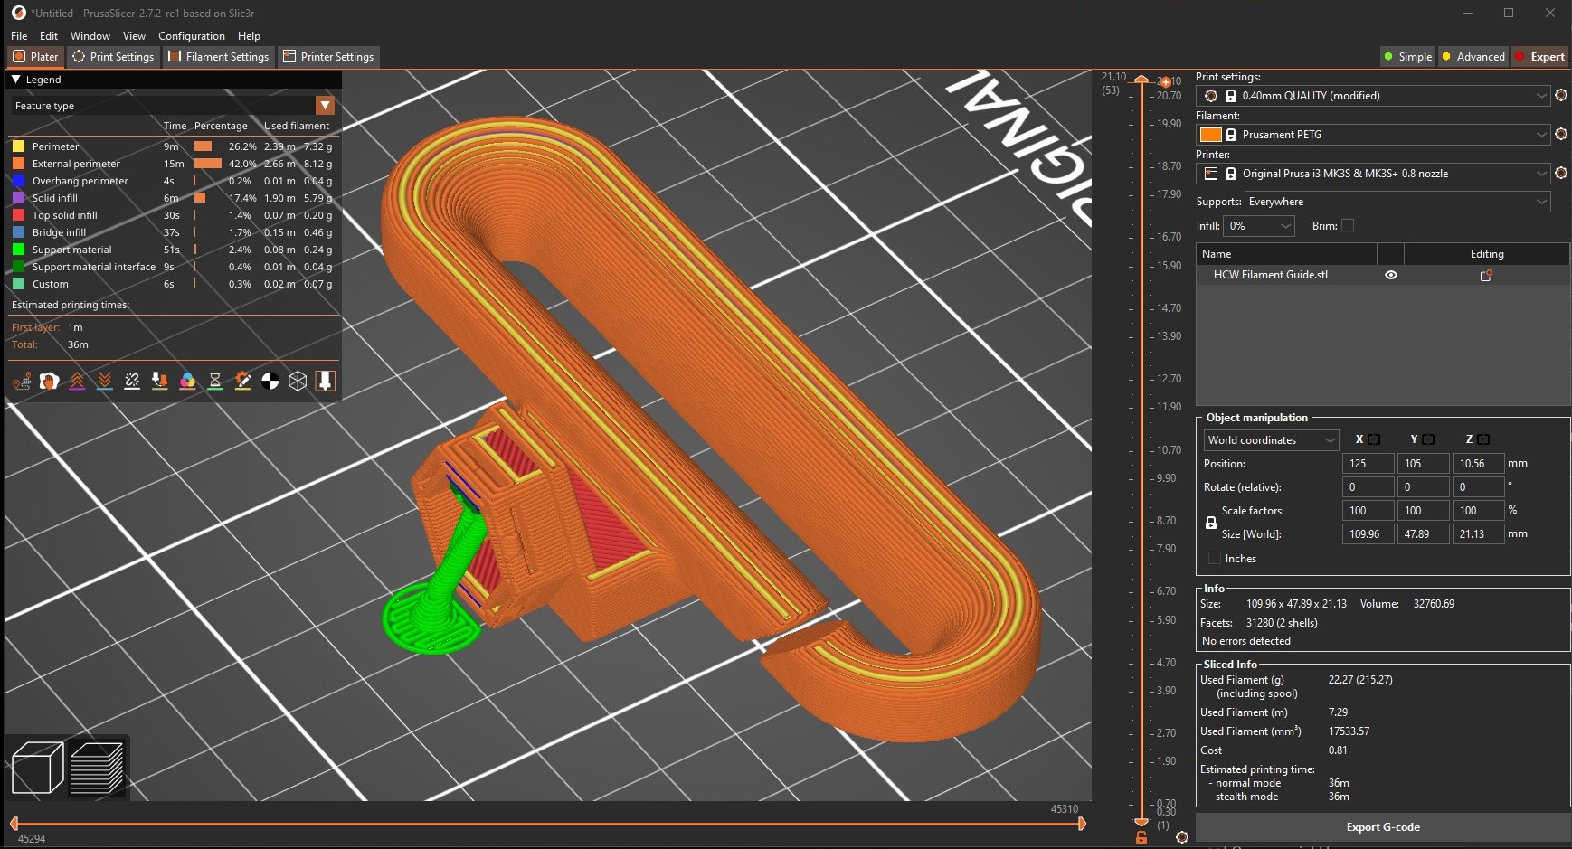Click the Export G-code button
The width and height of the screenshot is (1572, 849).
point(1383,826)
